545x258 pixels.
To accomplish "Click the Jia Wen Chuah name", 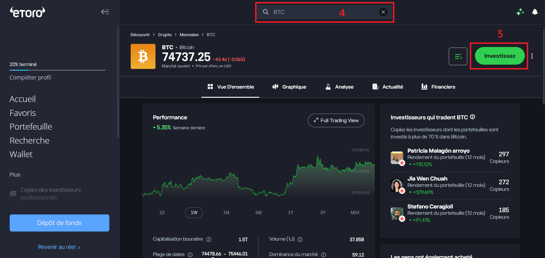I will (x=427, y=179).
